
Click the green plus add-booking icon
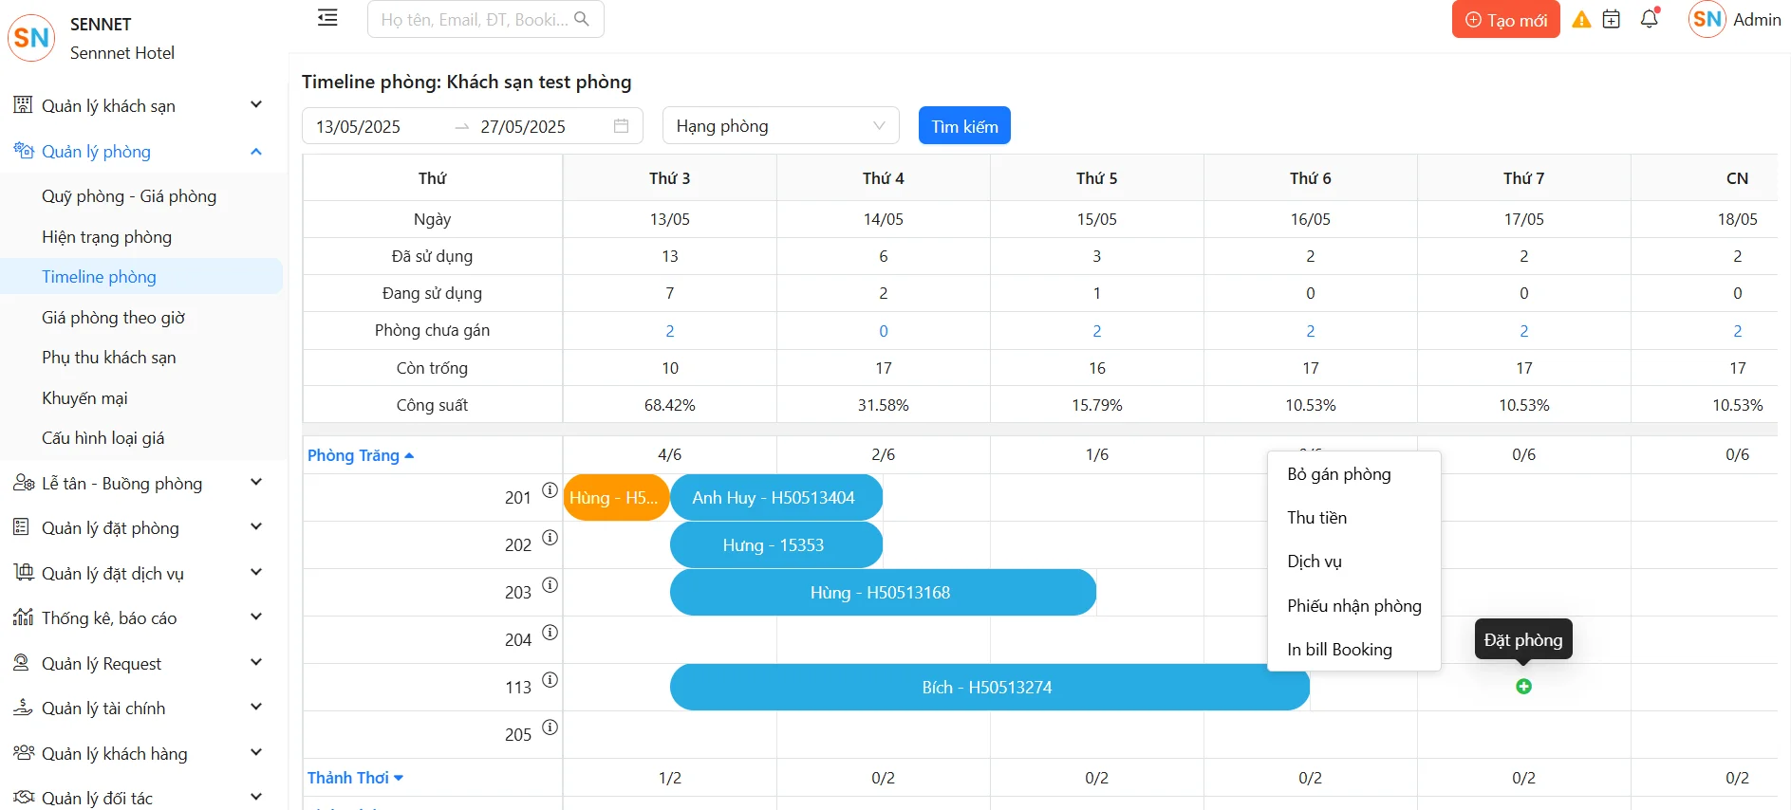pyautogui.click(x=1523, y=687)
